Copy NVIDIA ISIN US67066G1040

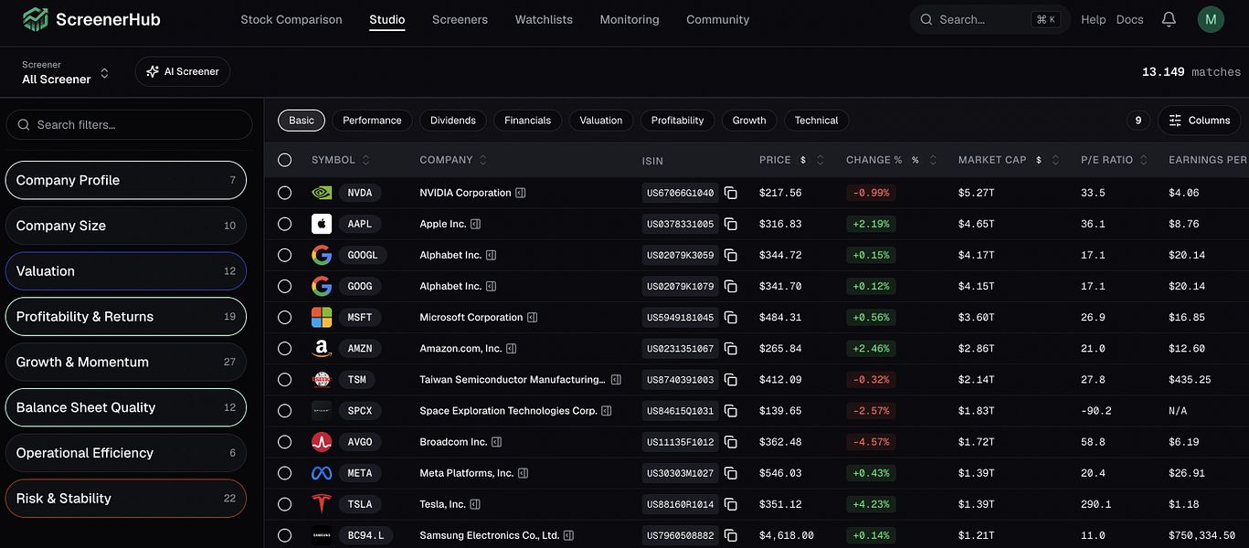[x=731, y=193]
